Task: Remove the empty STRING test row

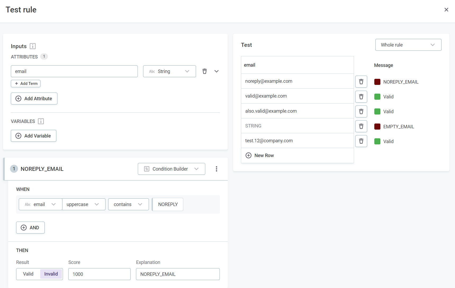Action: 361,126
